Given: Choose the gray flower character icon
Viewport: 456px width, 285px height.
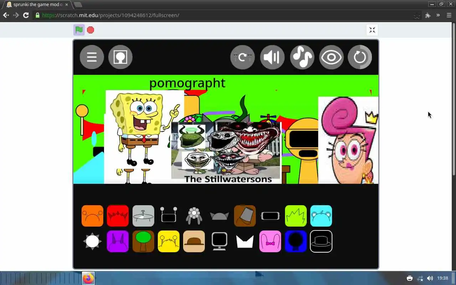Looking at the screenshot, I should coord(194,216).
